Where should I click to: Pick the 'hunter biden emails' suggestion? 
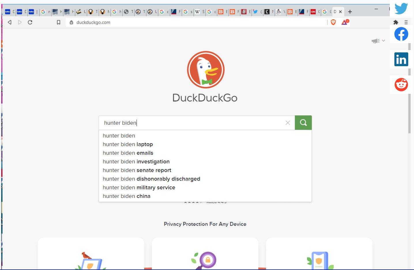tap(205, 153)
